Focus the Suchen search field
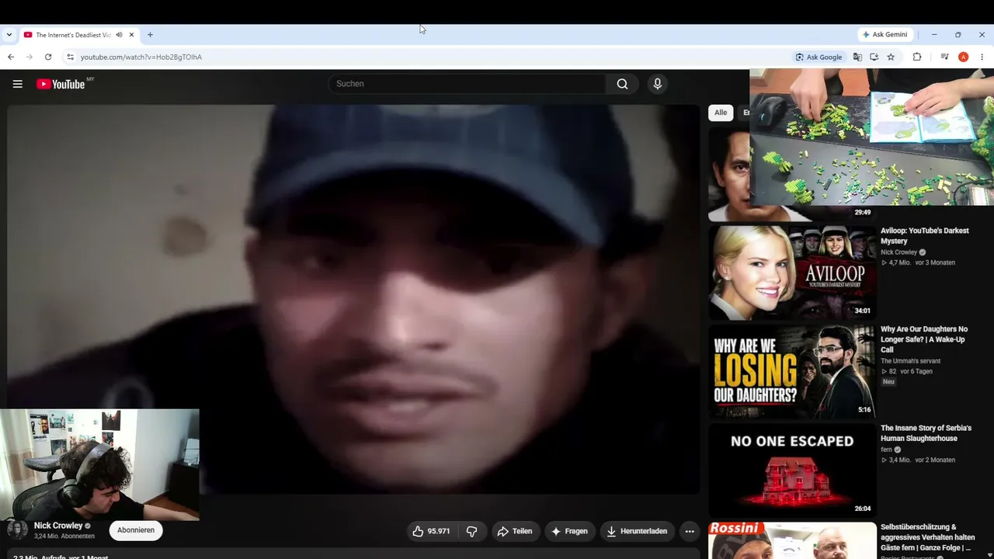This screenshot has width=994, height=559. [467, 84]
